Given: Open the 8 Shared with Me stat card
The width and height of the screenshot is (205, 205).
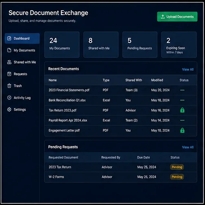Looking at the screenshot, I should pyautogui.click(x=101, y=45).
